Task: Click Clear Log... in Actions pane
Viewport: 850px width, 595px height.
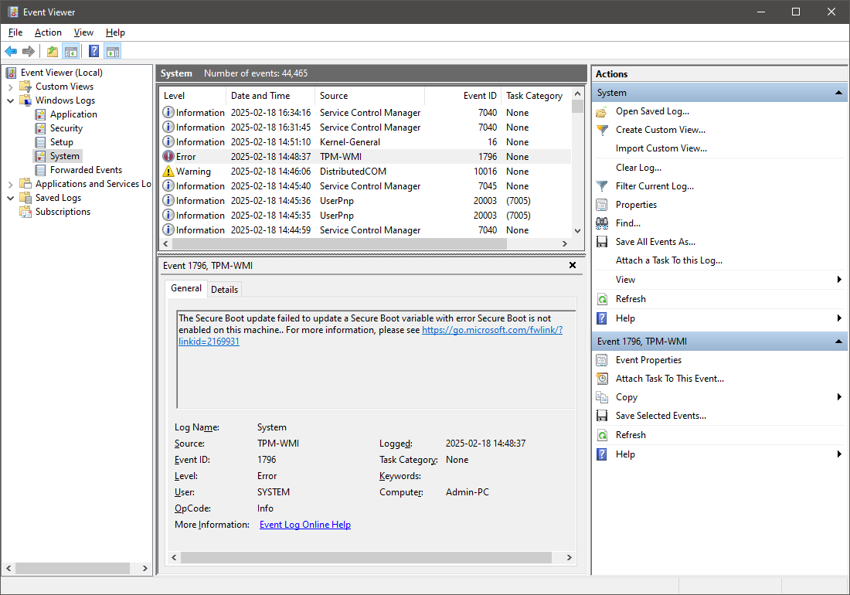Action: 638,168
